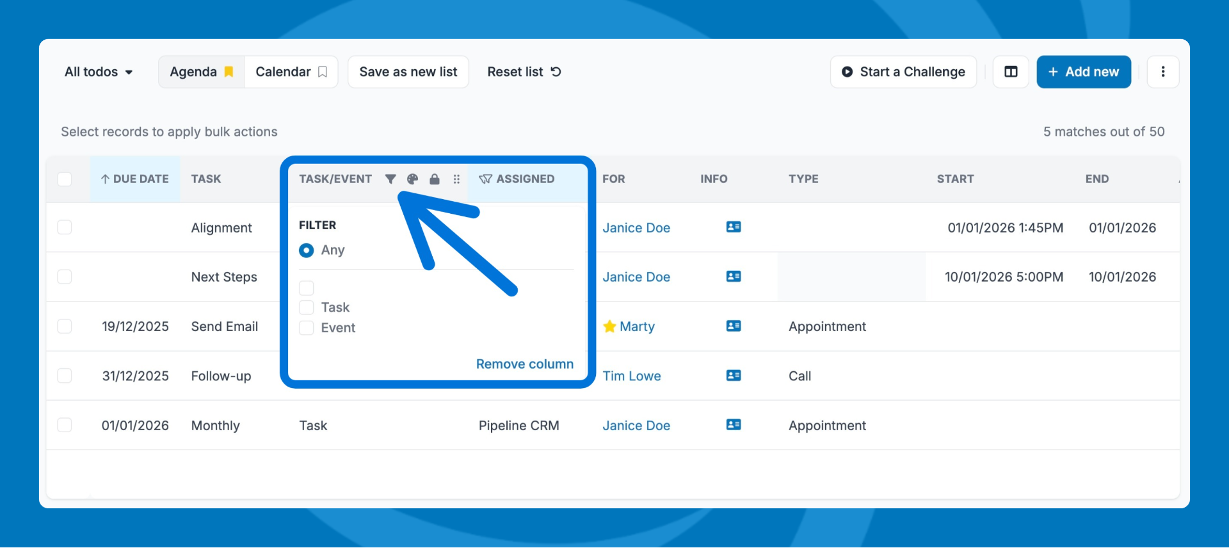Select the Any filter radio button
The image size is (1229, 548).
[307, 250]
